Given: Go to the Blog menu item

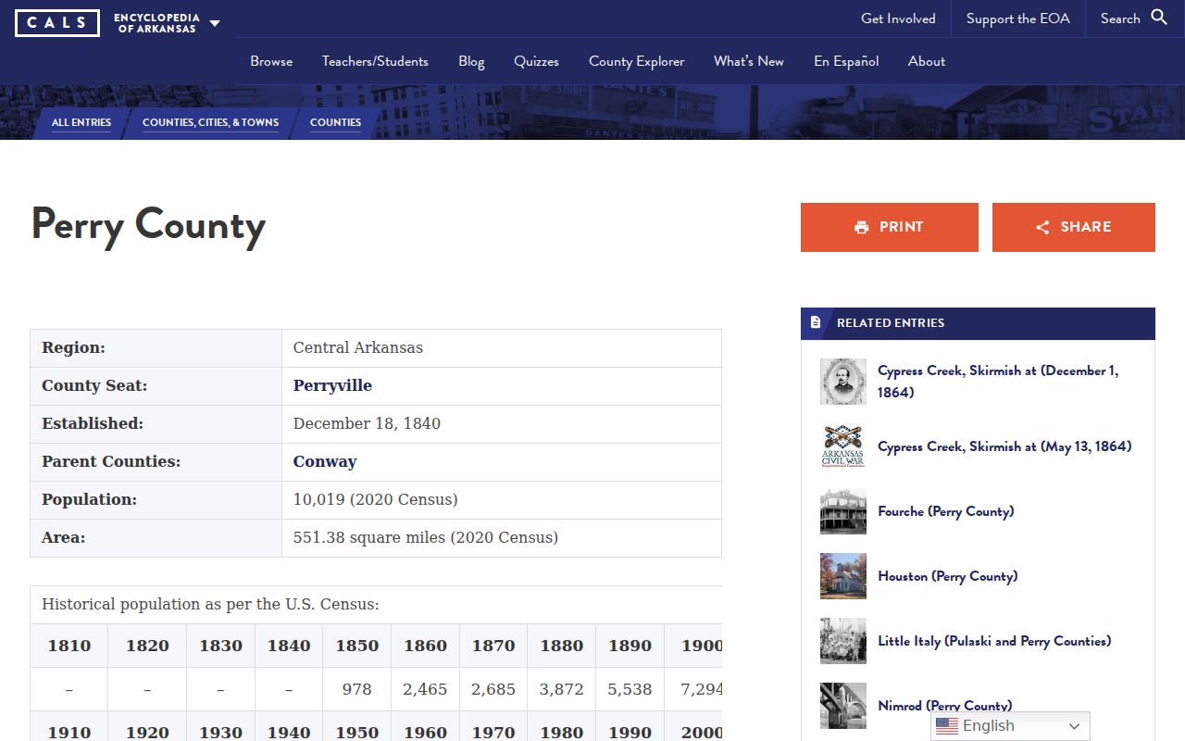Looking at the screenshot, I should 471,61.
